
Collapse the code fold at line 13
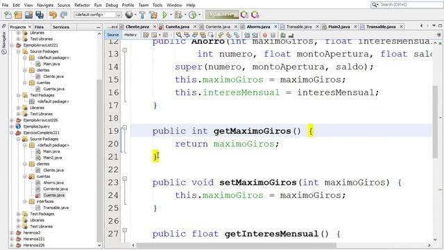click(x=125, y=50)
